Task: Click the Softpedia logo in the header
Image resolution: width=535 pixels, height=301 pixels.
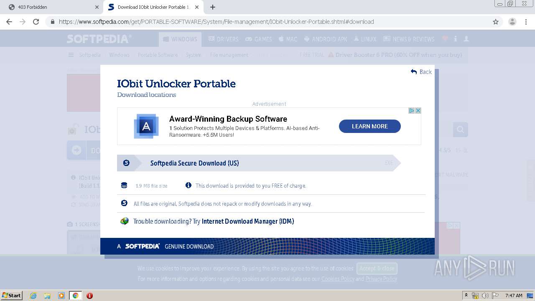Action: (99, 39)
